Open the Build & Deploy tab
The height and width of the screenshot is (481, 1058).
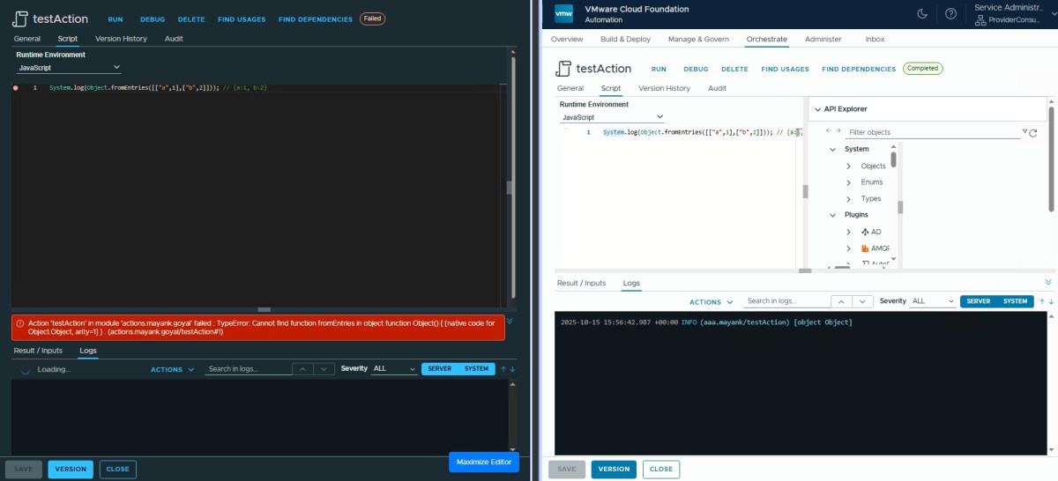(x=625, y=40)
